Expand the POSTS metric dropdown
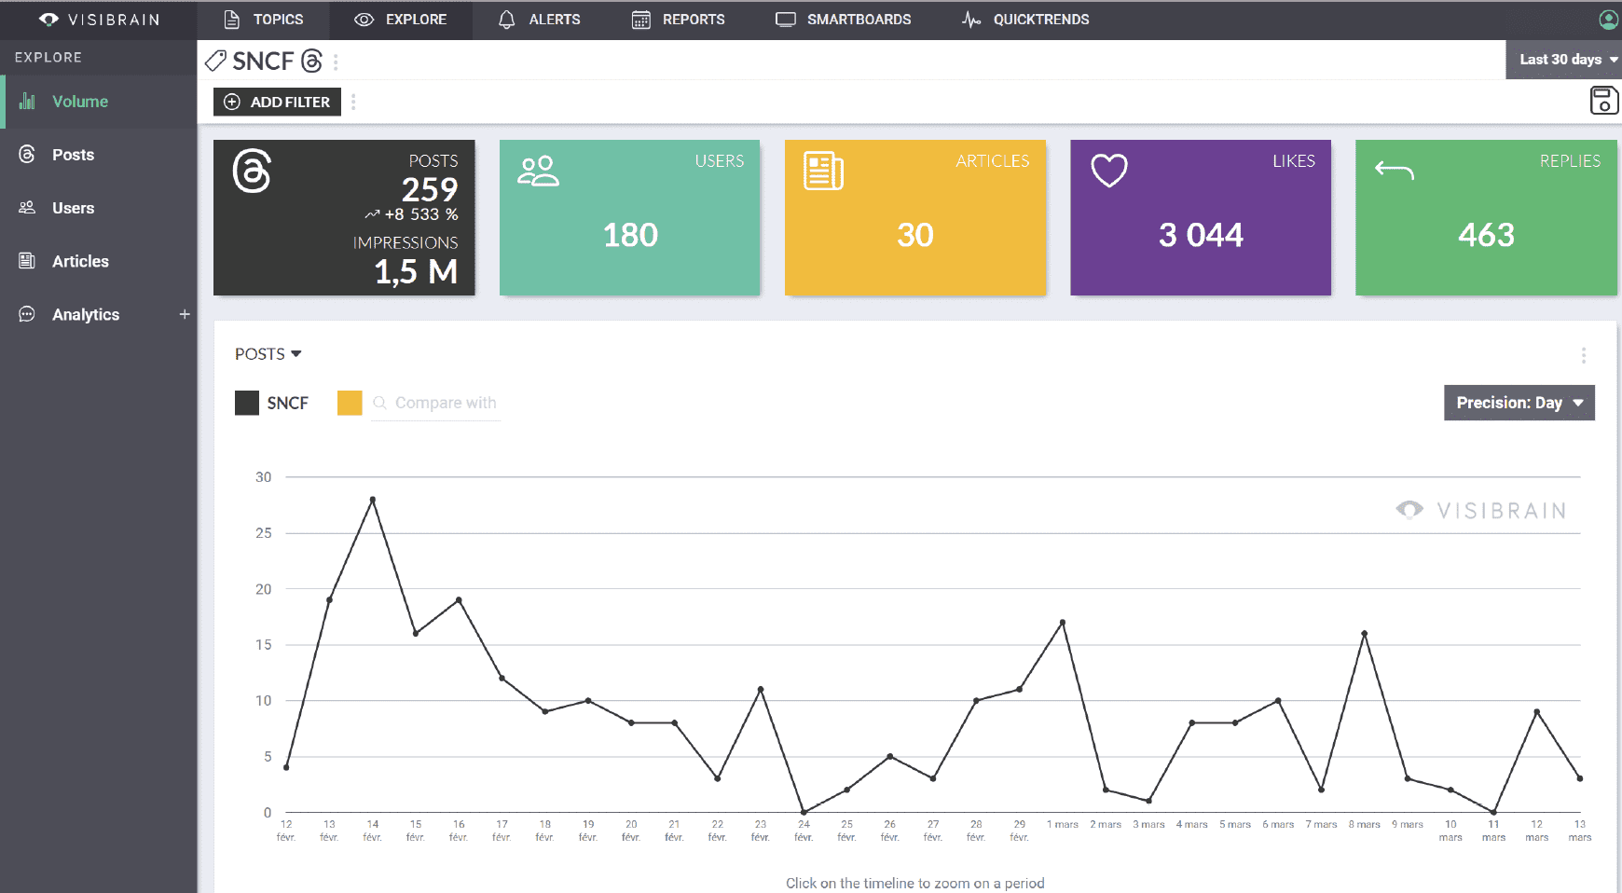1622x893 pixels. 268,354
